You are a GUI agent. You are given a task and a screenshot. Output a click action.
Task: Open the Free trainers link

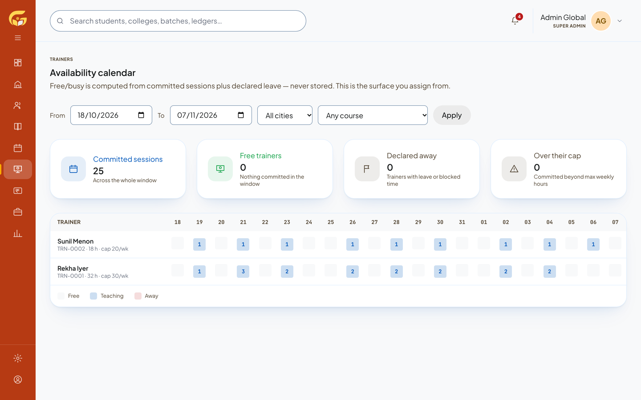coord(261,156)
